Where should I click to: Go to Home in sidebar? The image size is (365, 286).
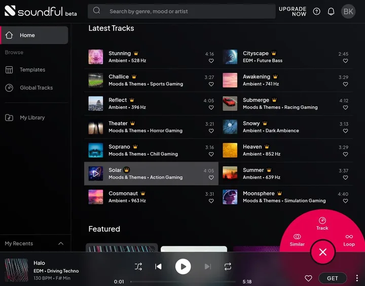click(x=34, y=35)
